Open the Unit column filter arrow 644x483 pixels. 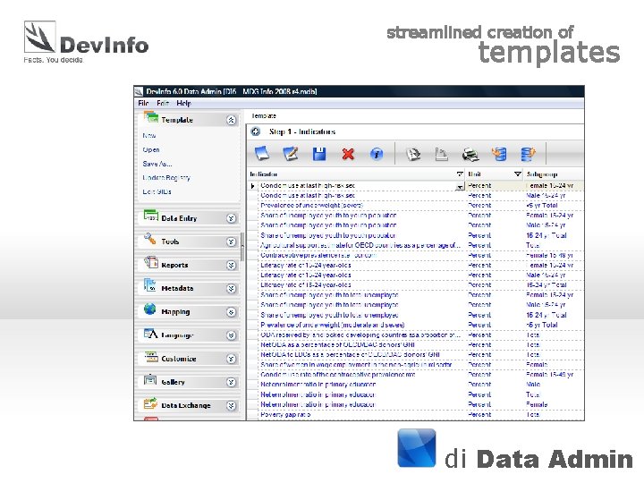pos(518,174)
